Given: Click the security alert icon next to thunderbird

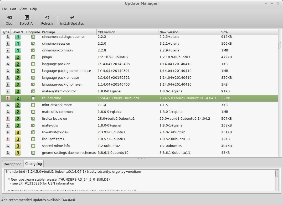Looking at the screenshot, I should coord(8,98).
